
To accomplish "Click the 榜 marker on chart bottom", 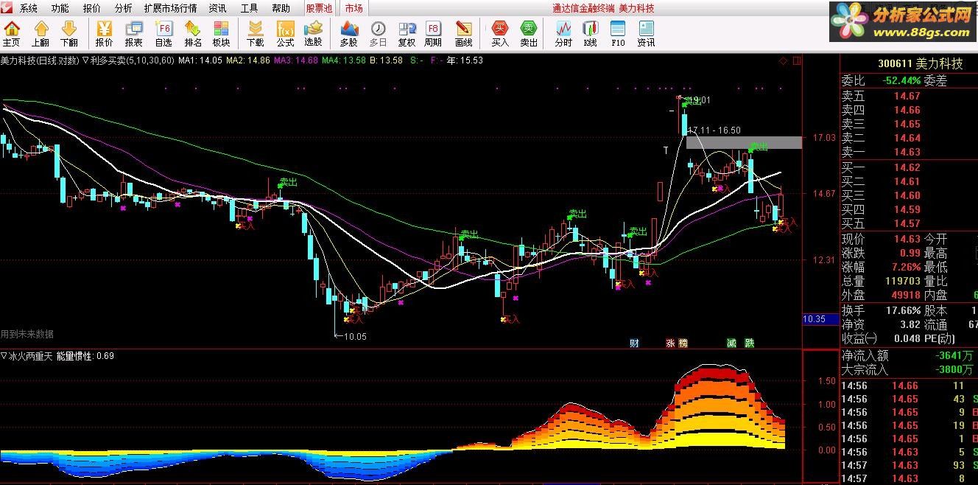I will point(682,343).
